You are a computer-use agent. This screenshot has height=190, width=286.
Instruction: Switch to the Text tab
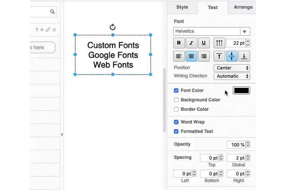(x=213, y=8)
